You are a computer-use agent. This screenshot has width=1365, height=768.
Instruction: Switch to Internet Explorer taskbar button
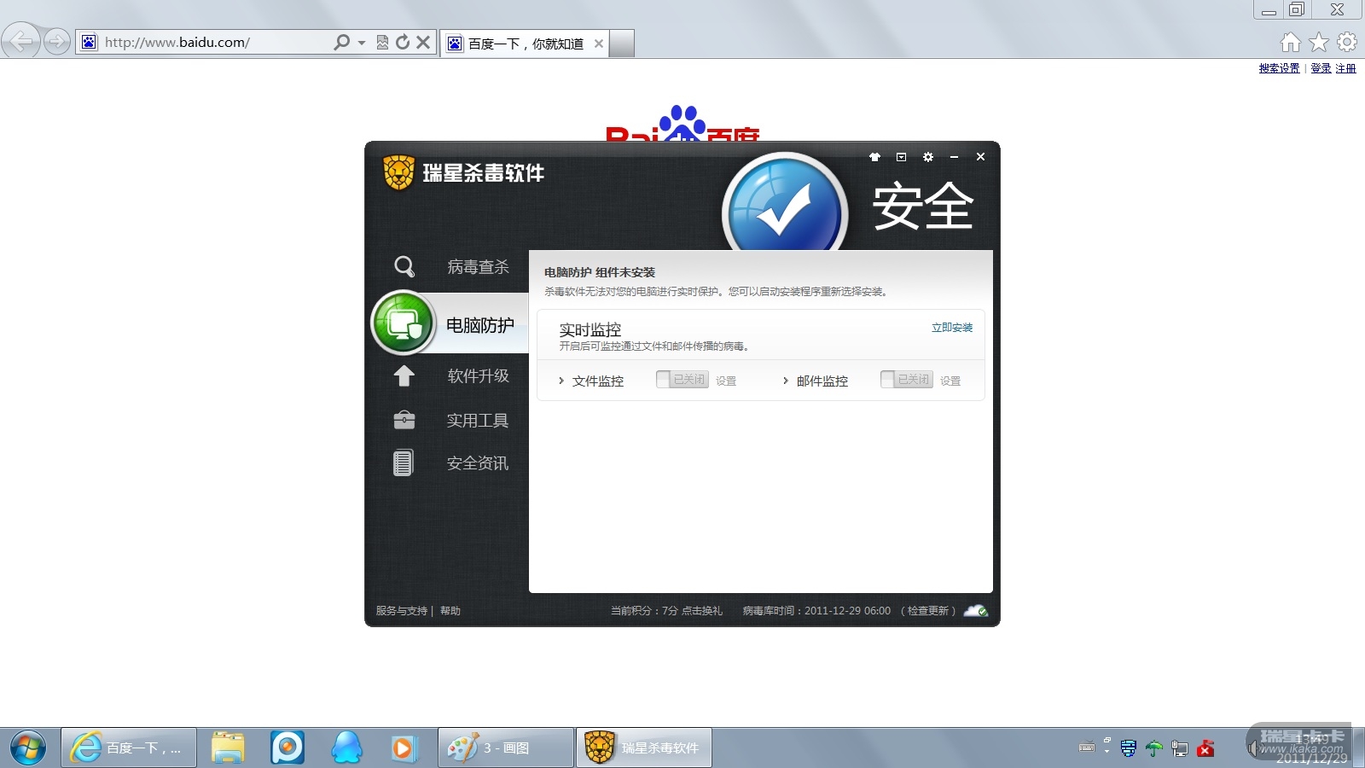click(x=129, y=748)
